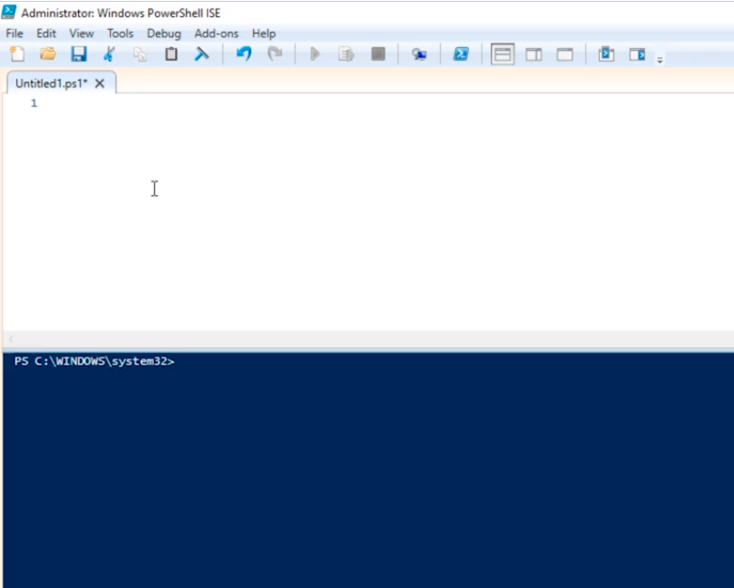Close the Untitled1.ps1 tab

point(100,83)
